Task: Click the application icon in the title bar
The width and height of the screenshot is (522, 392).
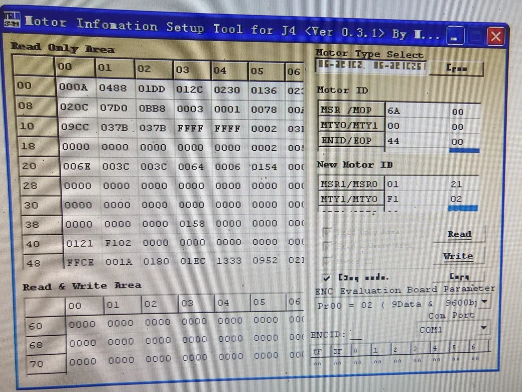Action: [12, 20]
